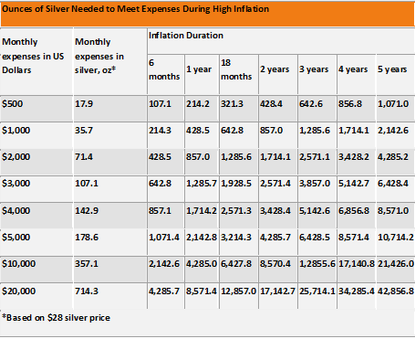415x360 pixels.
Task: Click cell value 1,928.5
Action: tap(236, 184)
